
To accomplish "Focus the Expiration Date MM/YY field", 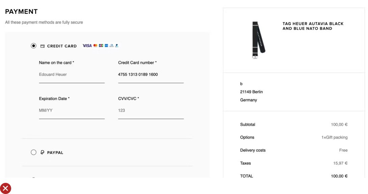I will pos(72,111).
